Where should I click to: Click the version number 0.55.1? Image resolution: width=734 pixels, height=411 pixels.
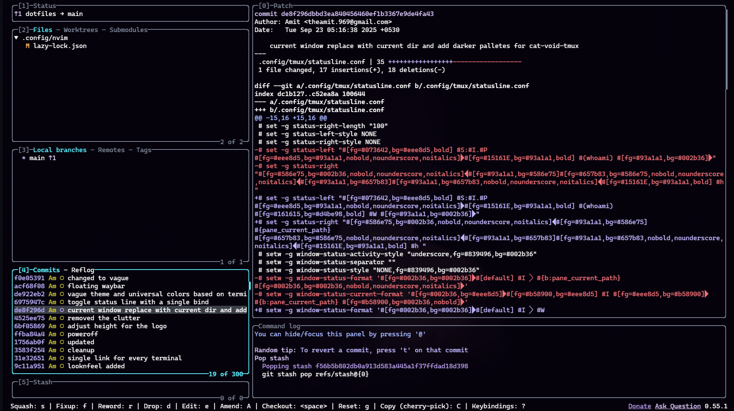(x=716, y=406)
